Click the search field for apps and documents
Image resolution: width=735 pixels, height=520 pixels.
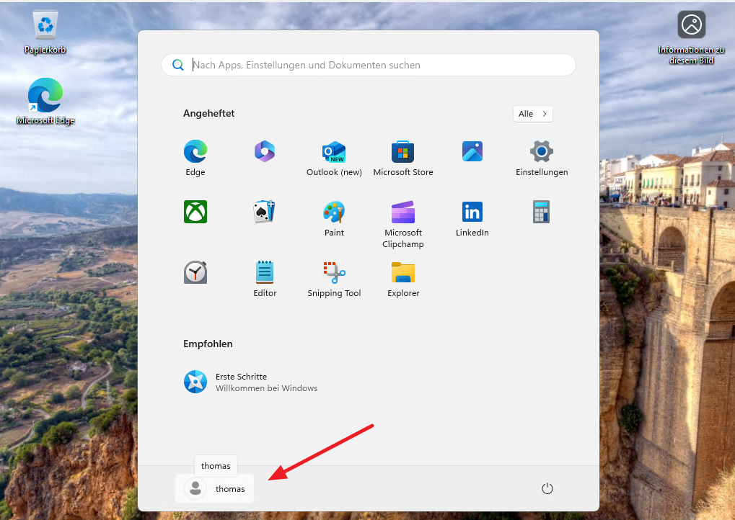point(368,65)
